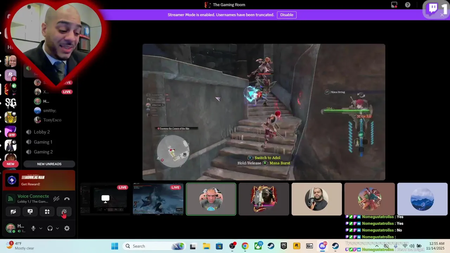Select the red-framed avatar participant tile

(x=264, y=199)
